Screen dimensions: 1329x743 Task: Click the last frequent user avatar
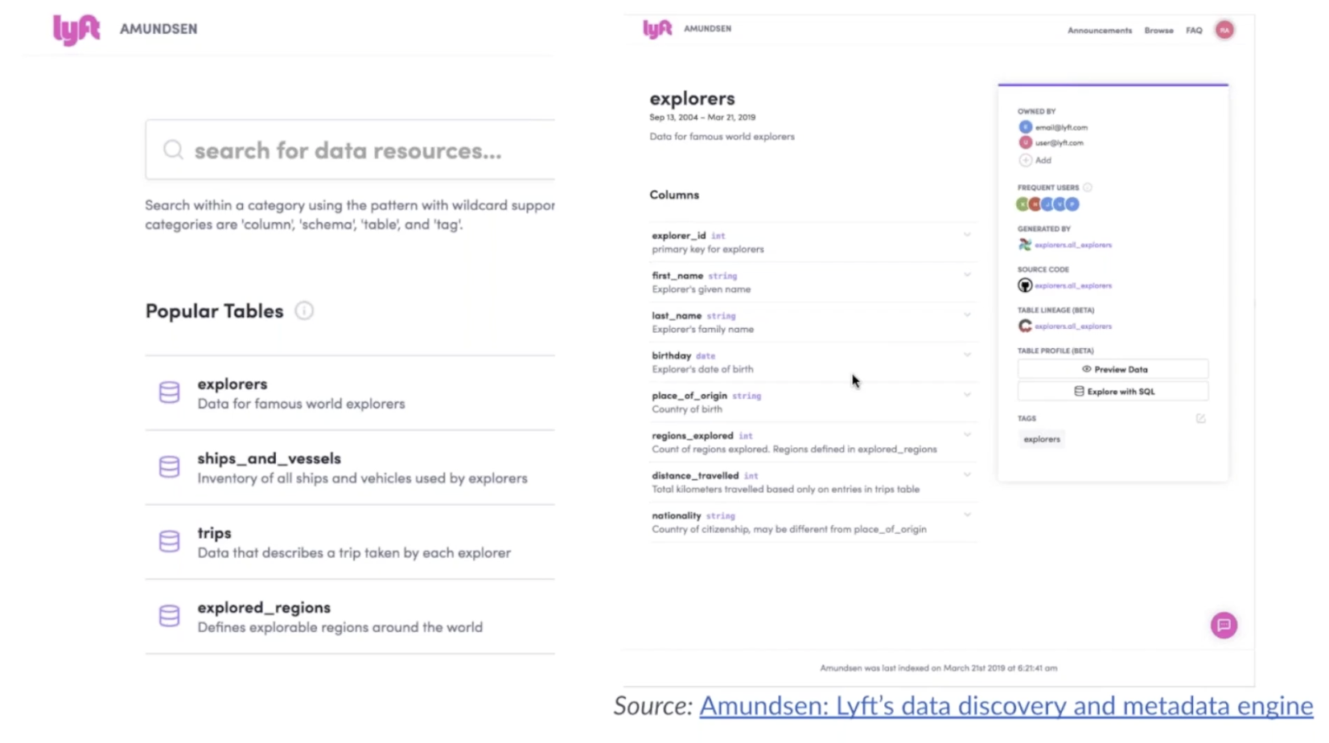(1072, 204)
